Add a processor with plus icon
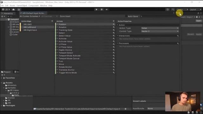The width and height of the screenshot is (203, 114). point(178,43)
